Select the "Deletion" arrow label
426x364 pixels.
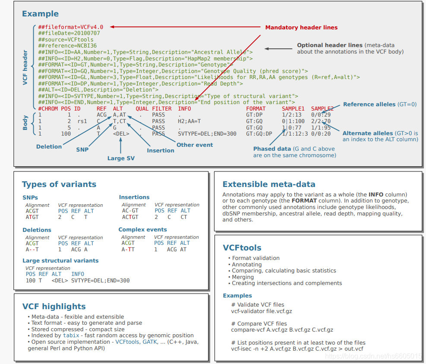(x=49, y=147)
